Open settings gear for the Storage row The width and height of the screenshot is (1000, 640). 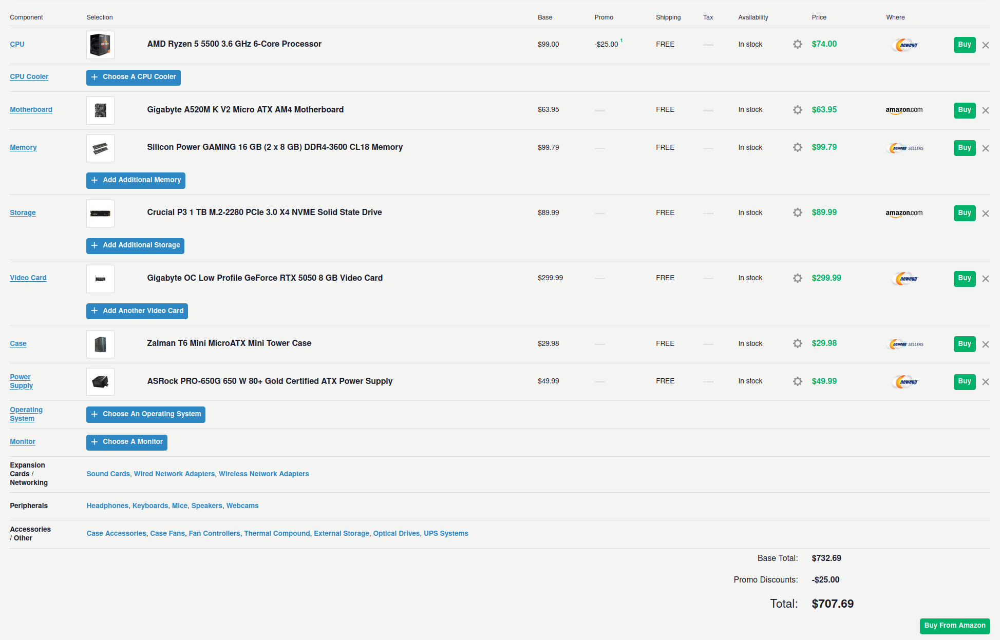[x=797, y=212]
